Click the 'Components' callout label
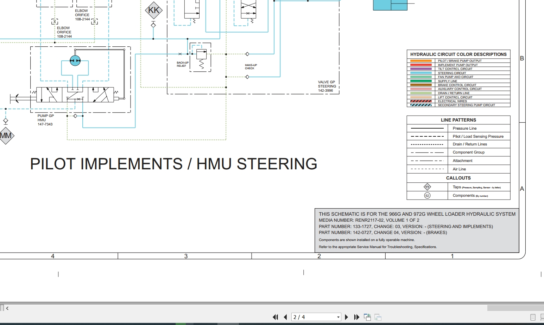544x325 pixels. pos(470,196)
